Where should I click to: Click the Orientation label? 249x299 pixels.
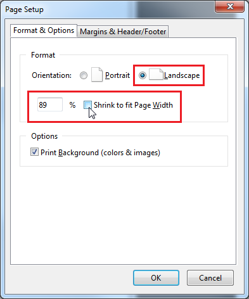click(52, 75)
